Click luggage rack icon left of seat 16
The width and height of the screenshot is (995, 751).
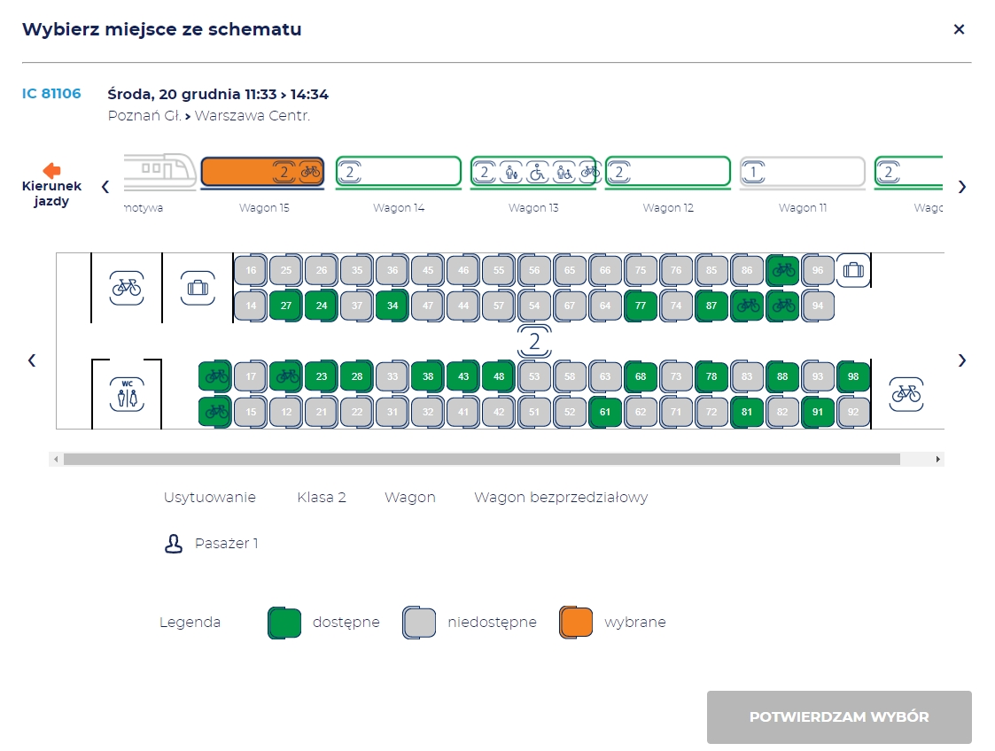(x=197, y=288)
